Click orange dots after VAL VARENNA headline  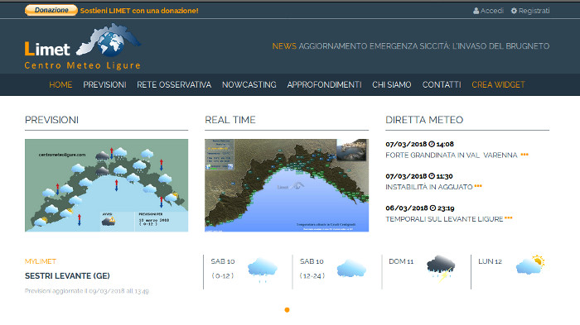point(524,155)
